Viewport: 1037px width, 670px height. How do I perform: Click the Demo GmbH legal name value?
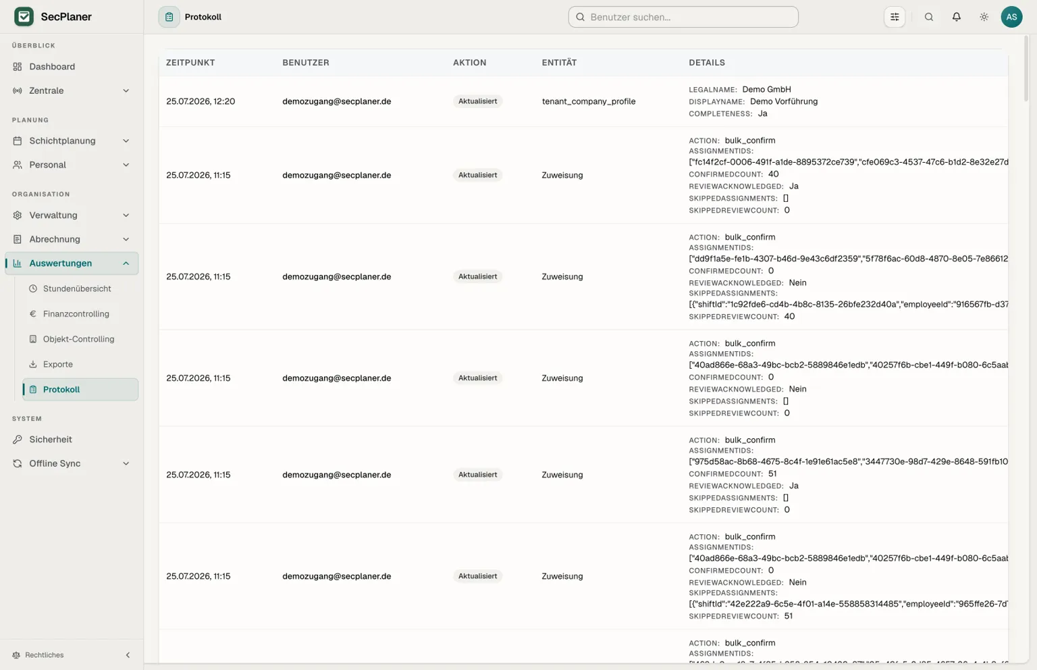click(766, 89)
